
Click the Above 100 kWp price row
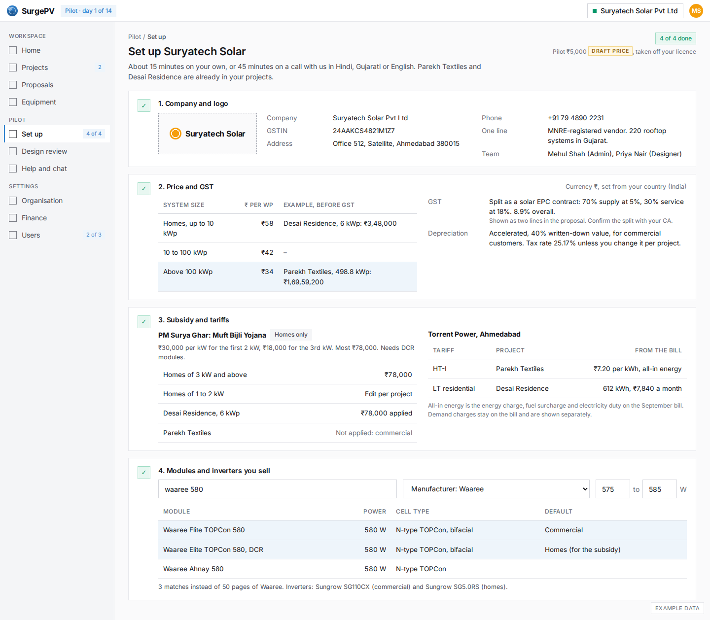click(x=287, y=277)
